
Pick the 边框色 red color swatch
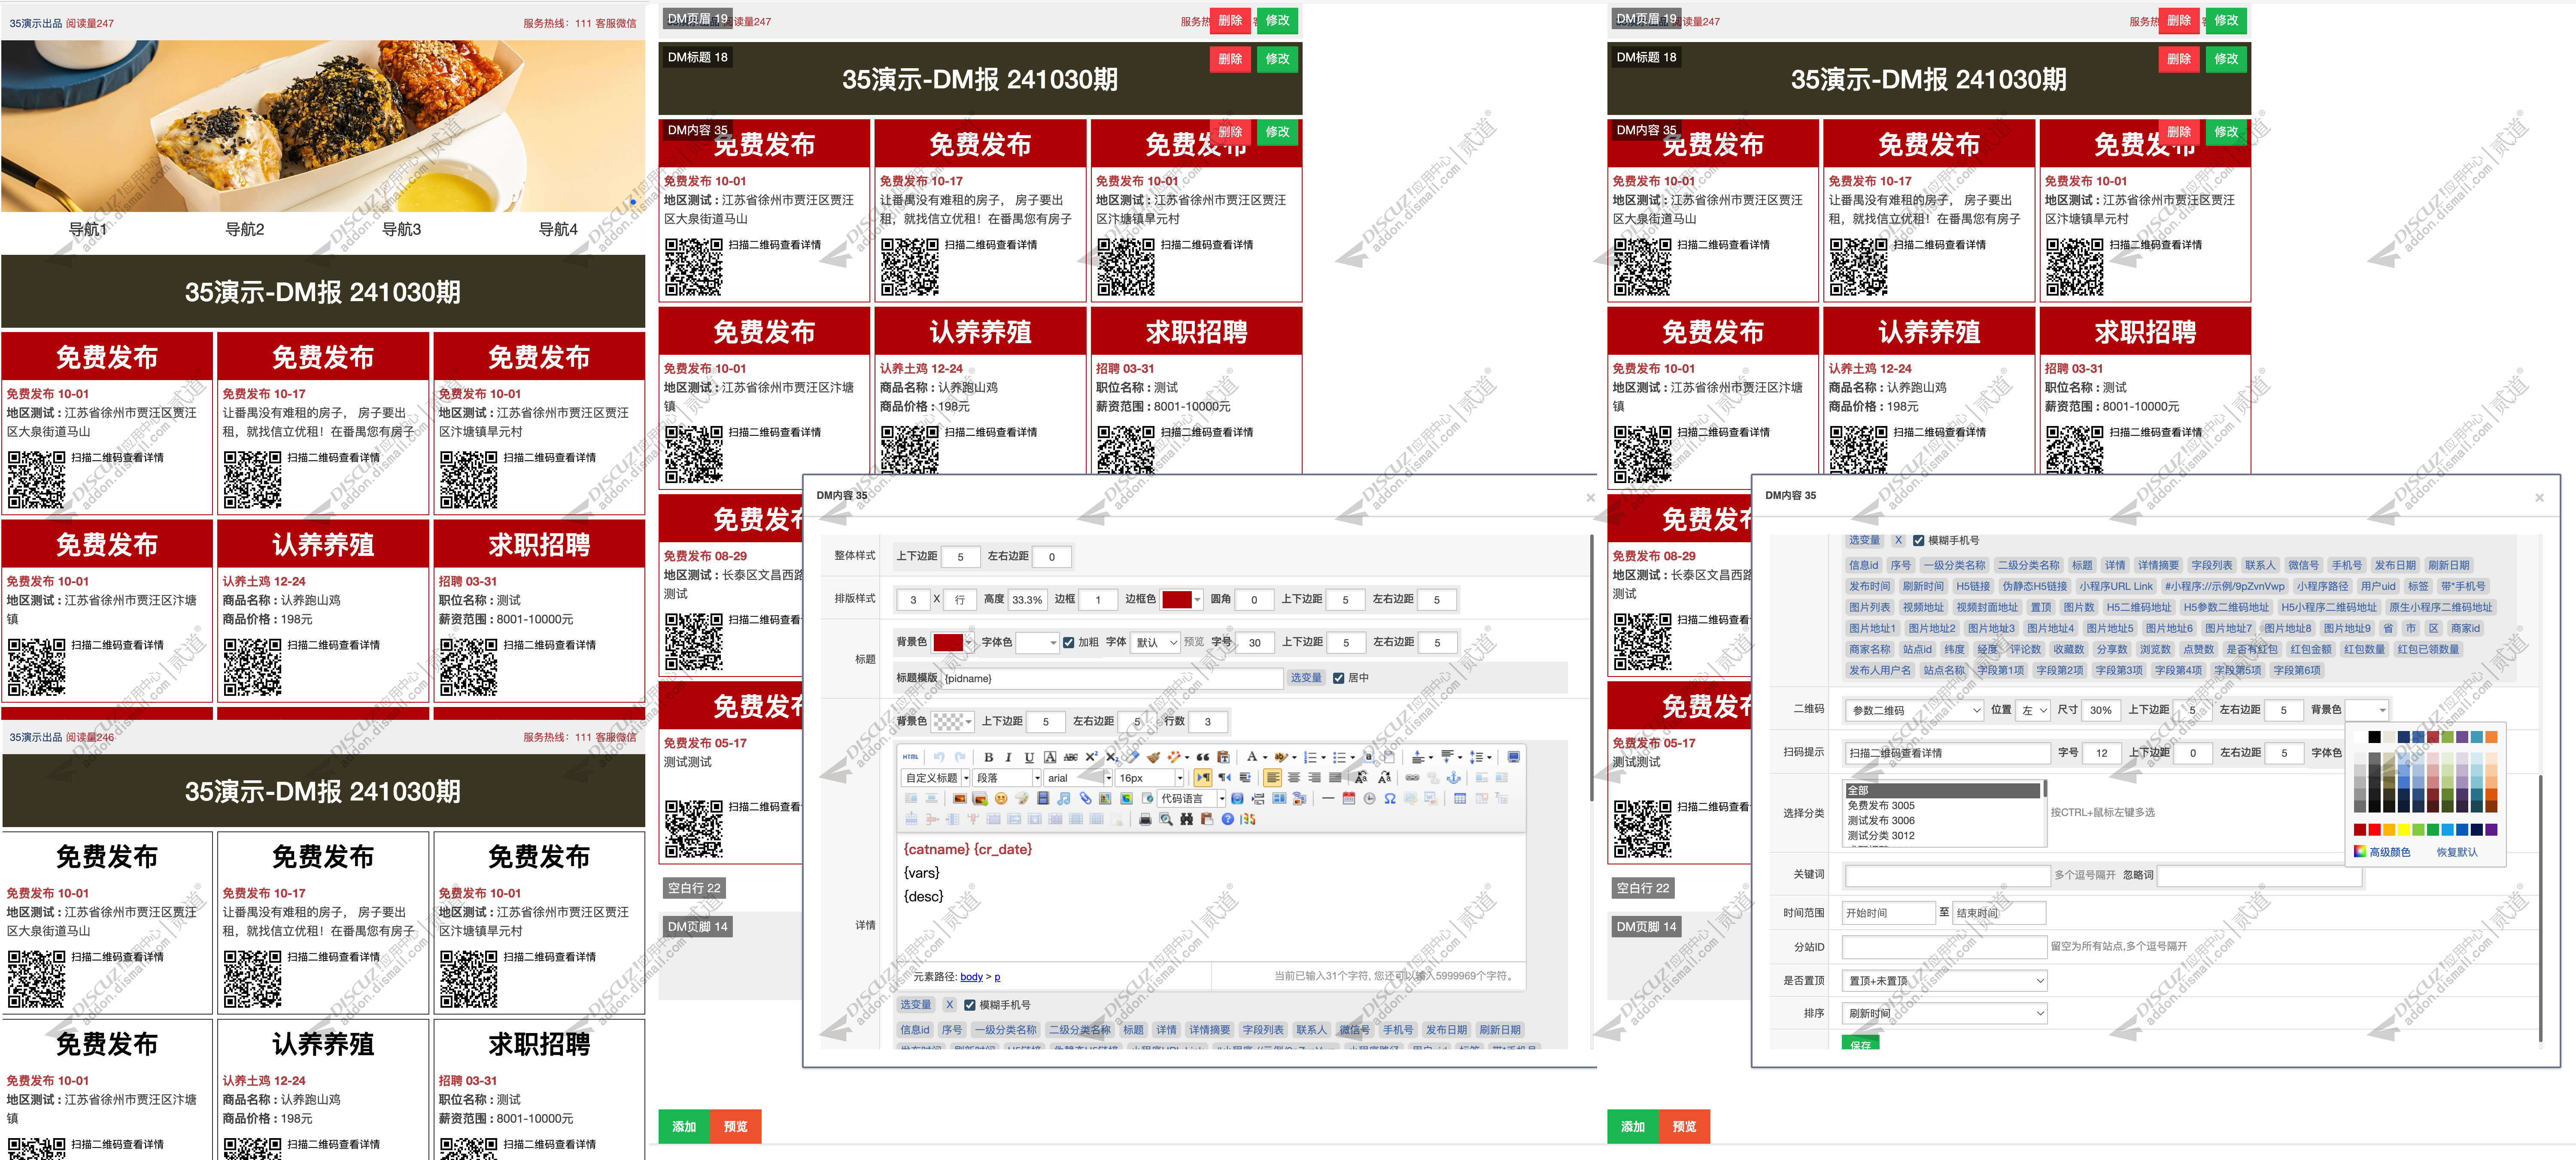pos(1177,599)
